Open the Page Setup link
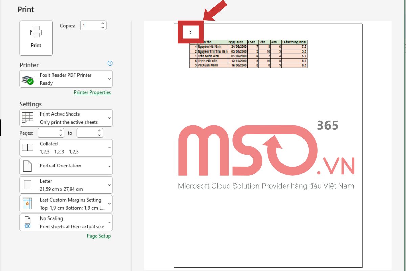The image size is (406, 271). 99,236
